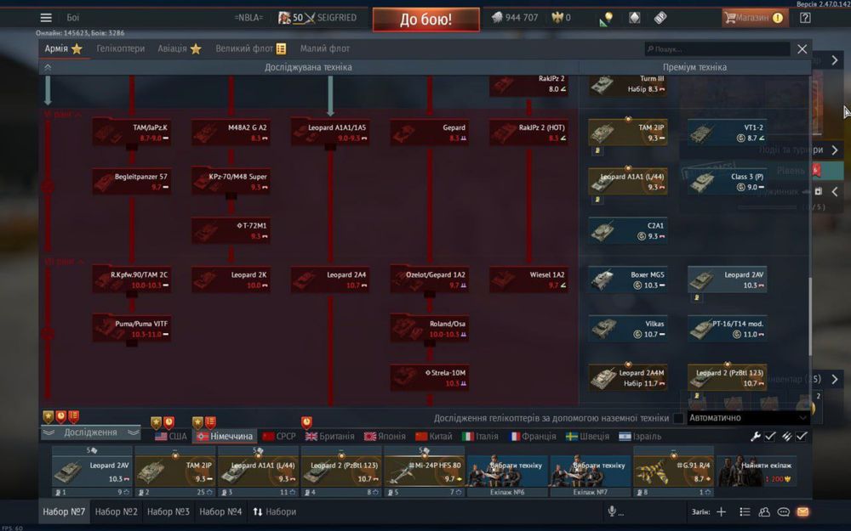This screenshot has height=531, width=851.
Task: Click the Silver Lions balance 944 707
Action: pos(515,18)
